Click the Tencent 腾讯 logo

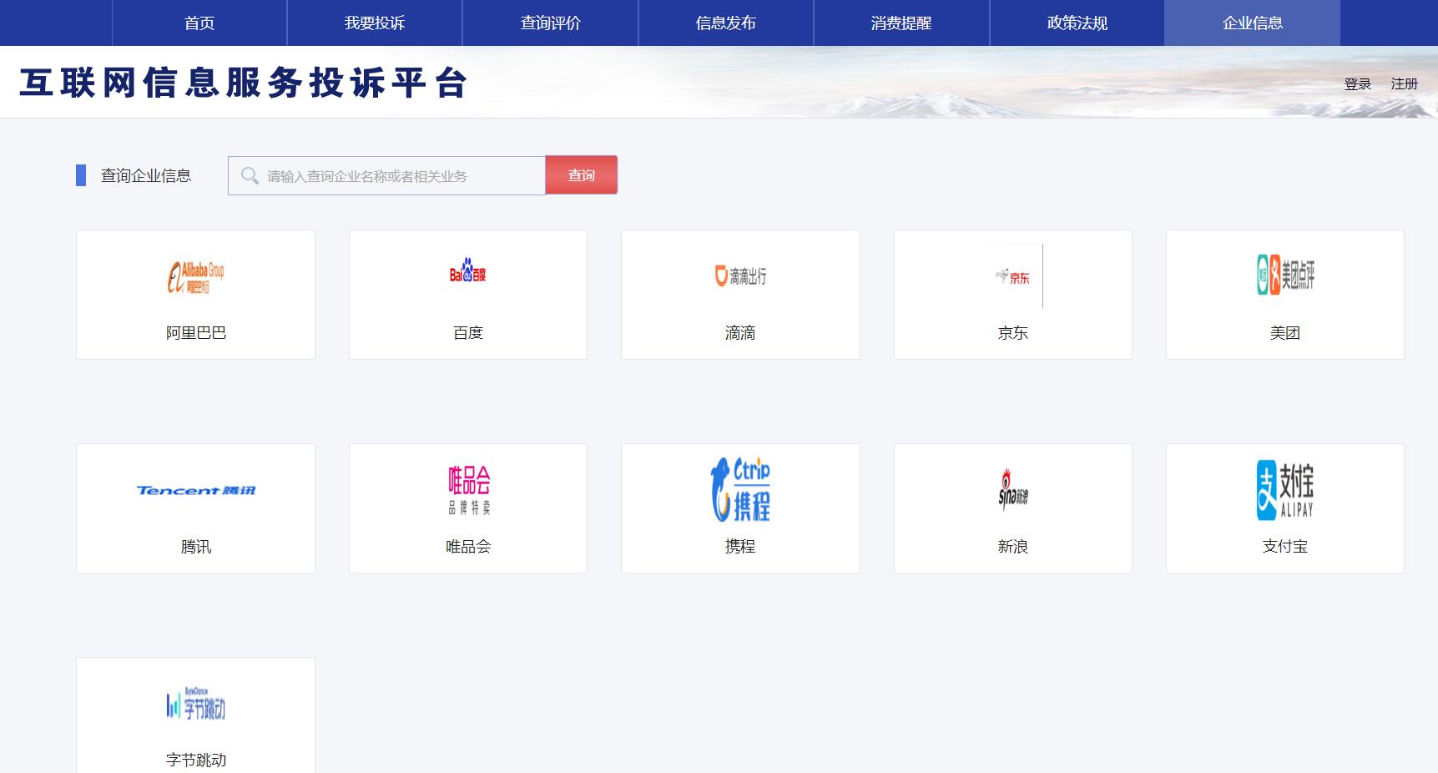pyautogui.click(x=195, y=490)
